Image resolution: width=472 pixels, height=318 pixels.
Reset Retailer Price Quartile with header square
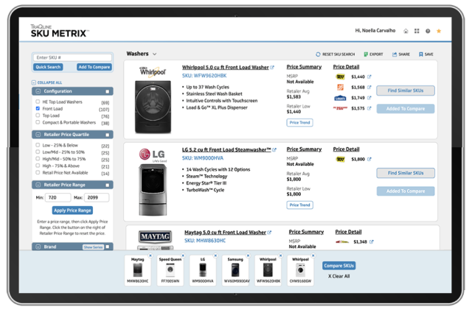(108, 135)
